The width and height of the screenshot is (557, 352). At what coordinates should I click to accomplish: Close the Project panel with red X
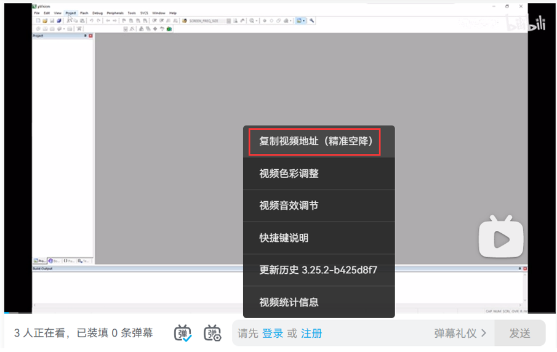[90, 36]
